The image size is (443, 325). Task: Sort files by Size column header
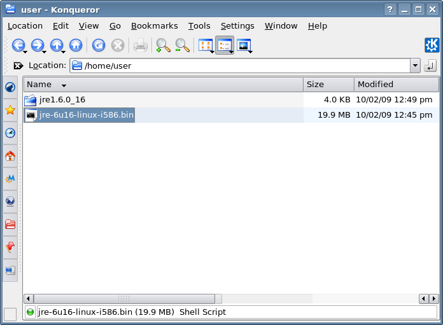point(328,85)
